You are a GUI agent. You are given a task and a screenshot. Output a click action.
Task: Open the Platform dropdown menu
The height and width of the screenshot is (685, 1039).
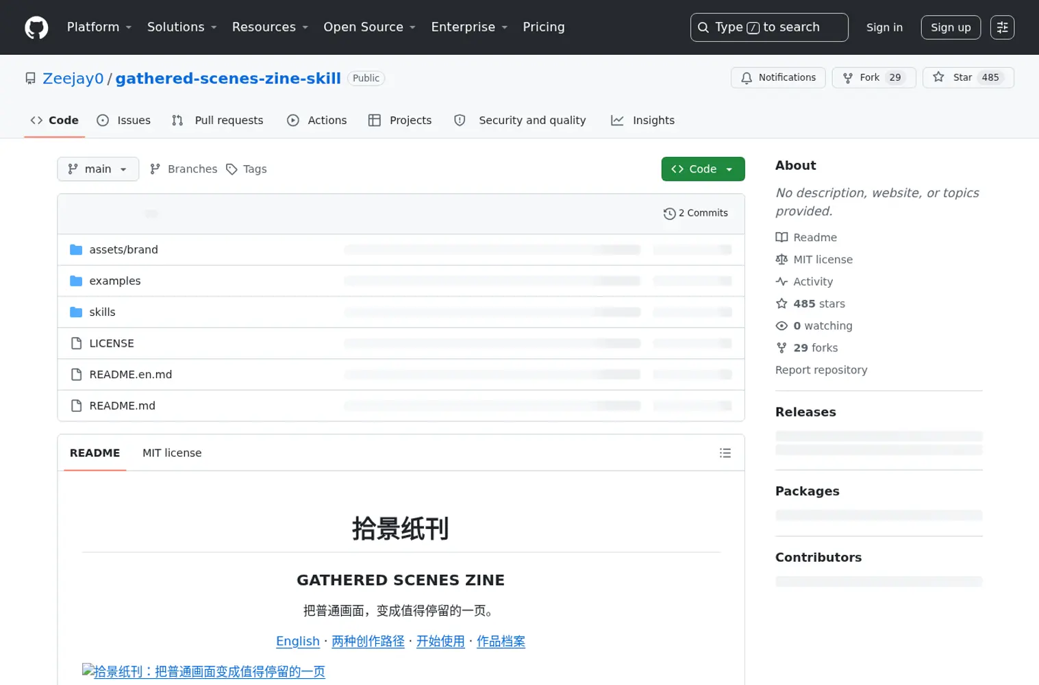pyautogui.click(x=99, y=27)
